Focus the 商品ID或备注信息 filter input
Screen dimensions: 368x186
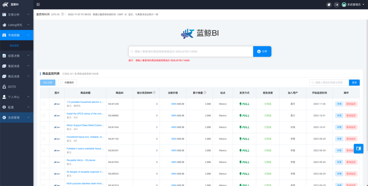(329, 82)
